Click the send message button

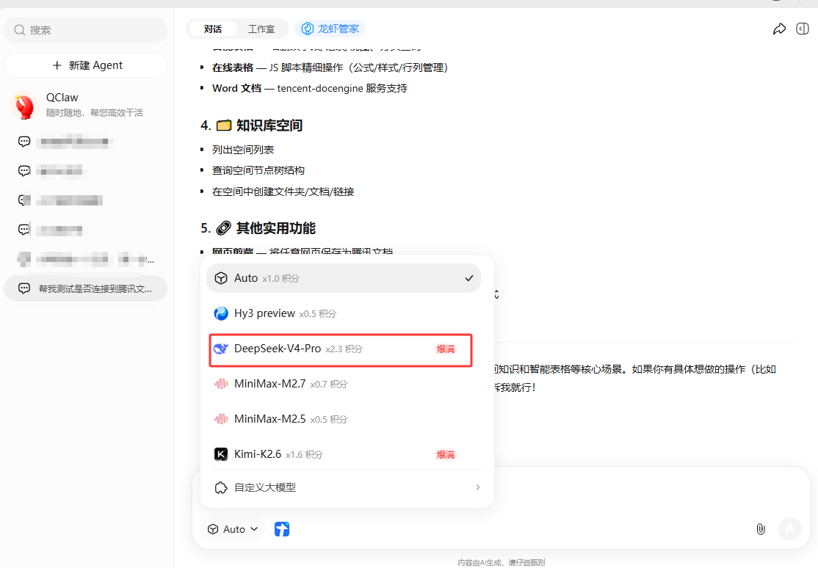(x=789, y=528)
